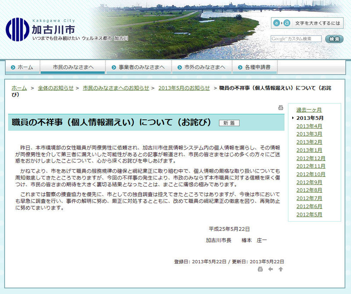The height and width of the screenshot is (294, 351).
Task: Open the 各種申請書 navigation tab
Action: coord(254,67)
